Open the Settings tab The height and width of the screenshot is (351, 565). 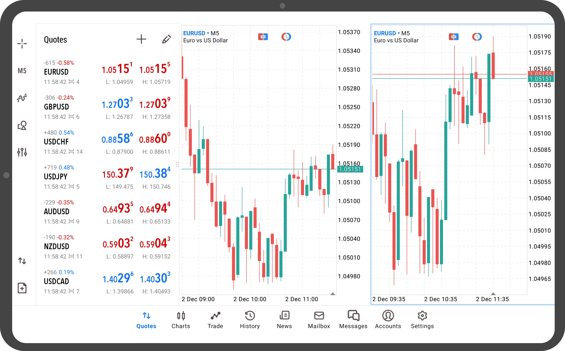pyautogui.click(x=422, y=320)
